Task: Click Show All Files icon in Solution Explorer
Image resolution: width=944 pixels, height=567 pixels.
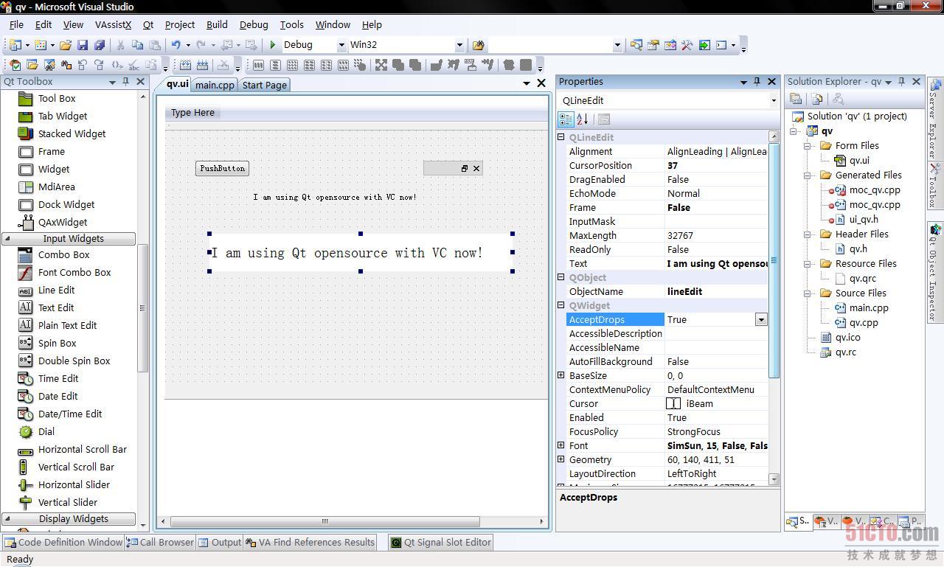Action: [x=817, y=99]
